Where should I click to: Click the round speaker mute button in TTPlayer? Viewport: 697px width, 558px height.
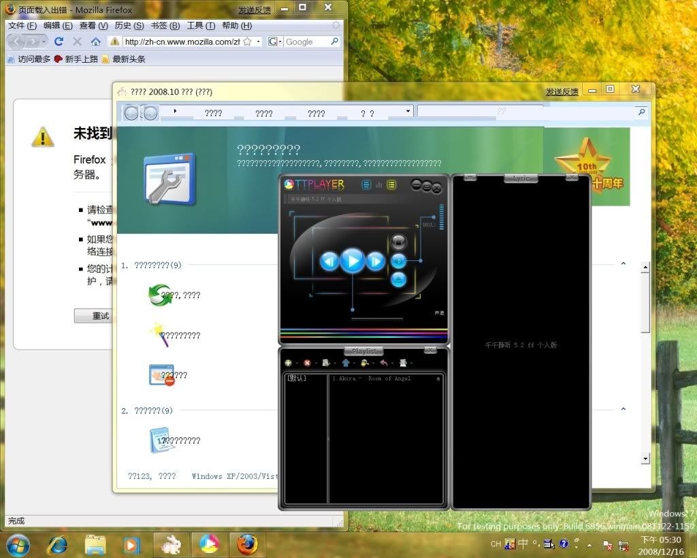(399, 261)
